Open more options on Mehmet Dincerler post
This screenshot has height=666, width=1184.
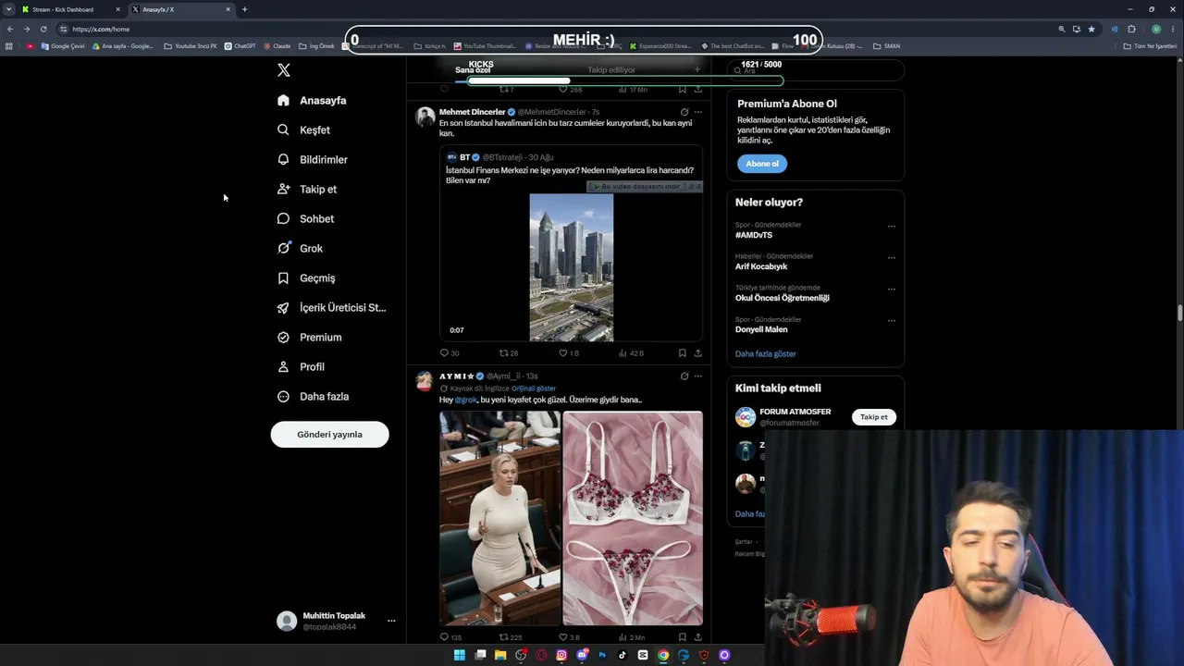point(697,112)
